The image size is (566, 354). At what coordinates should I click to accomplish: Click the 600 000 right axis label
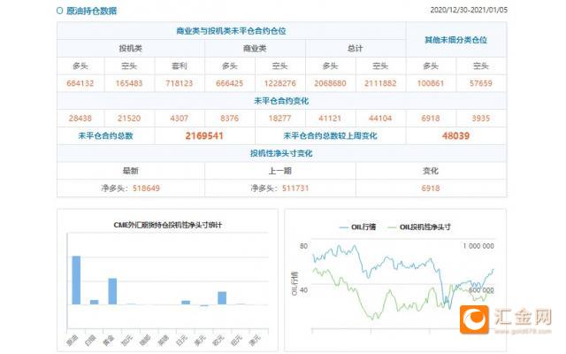pyautogui.click(x=481, y=290)
